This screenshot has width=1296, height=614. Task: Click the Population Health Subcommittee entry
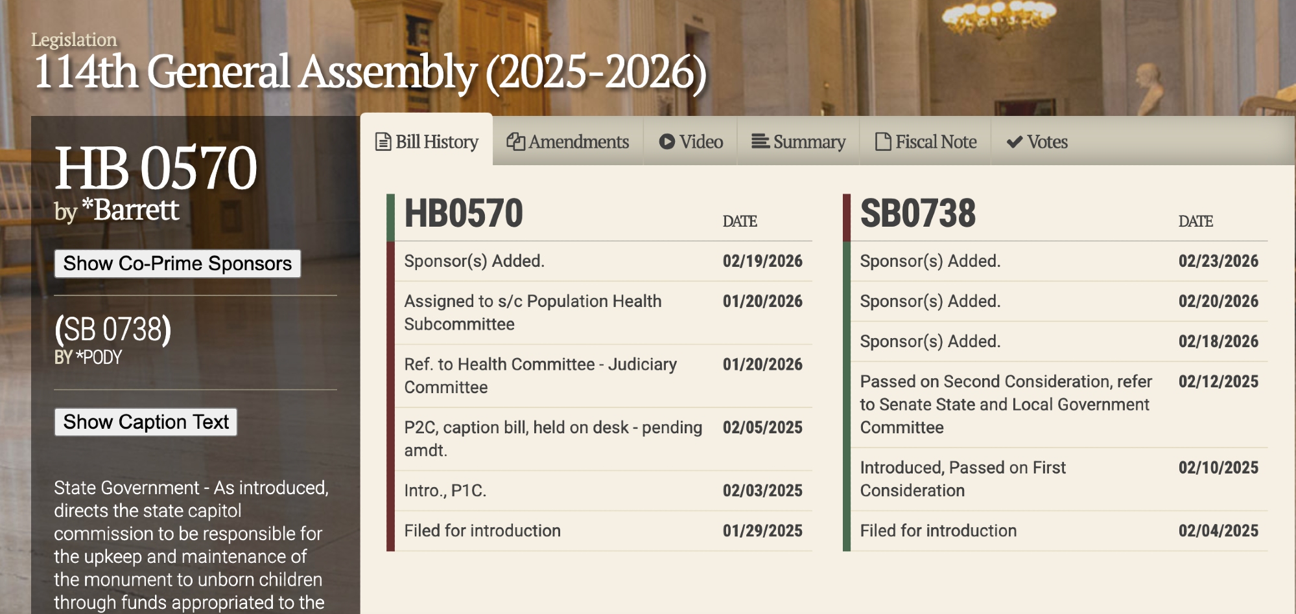[532, 312]
